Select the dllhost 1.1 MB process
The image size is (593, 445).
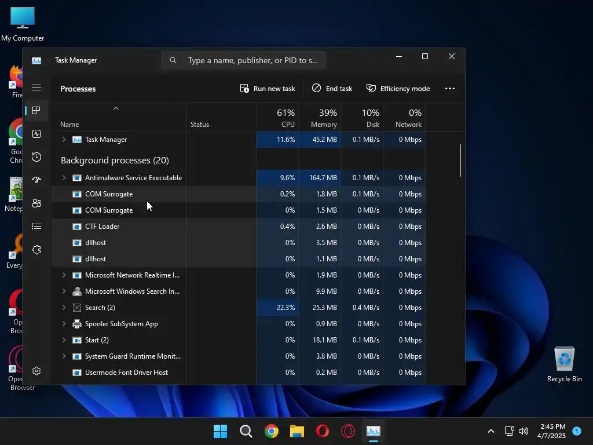238,259
